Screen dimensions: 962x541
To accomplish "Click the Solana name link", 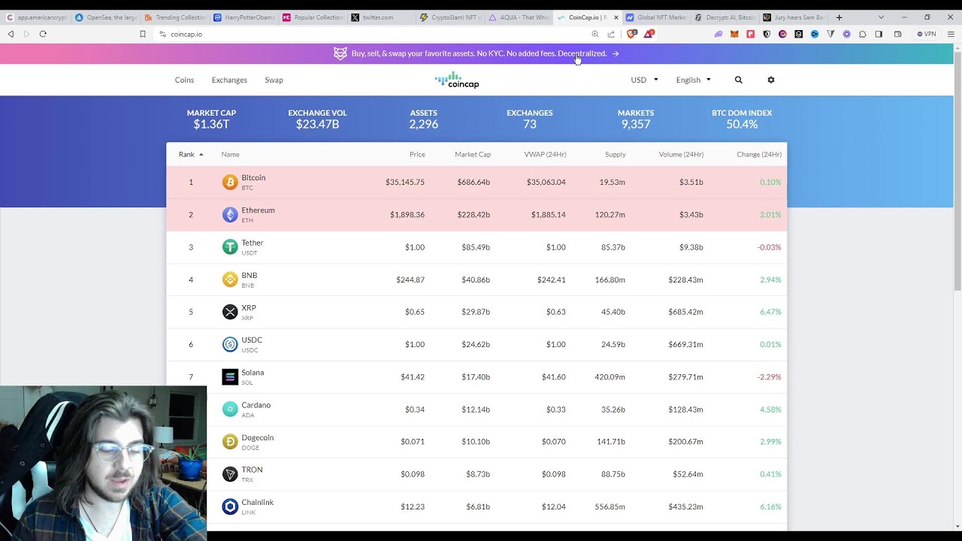I will coord(253,373).
